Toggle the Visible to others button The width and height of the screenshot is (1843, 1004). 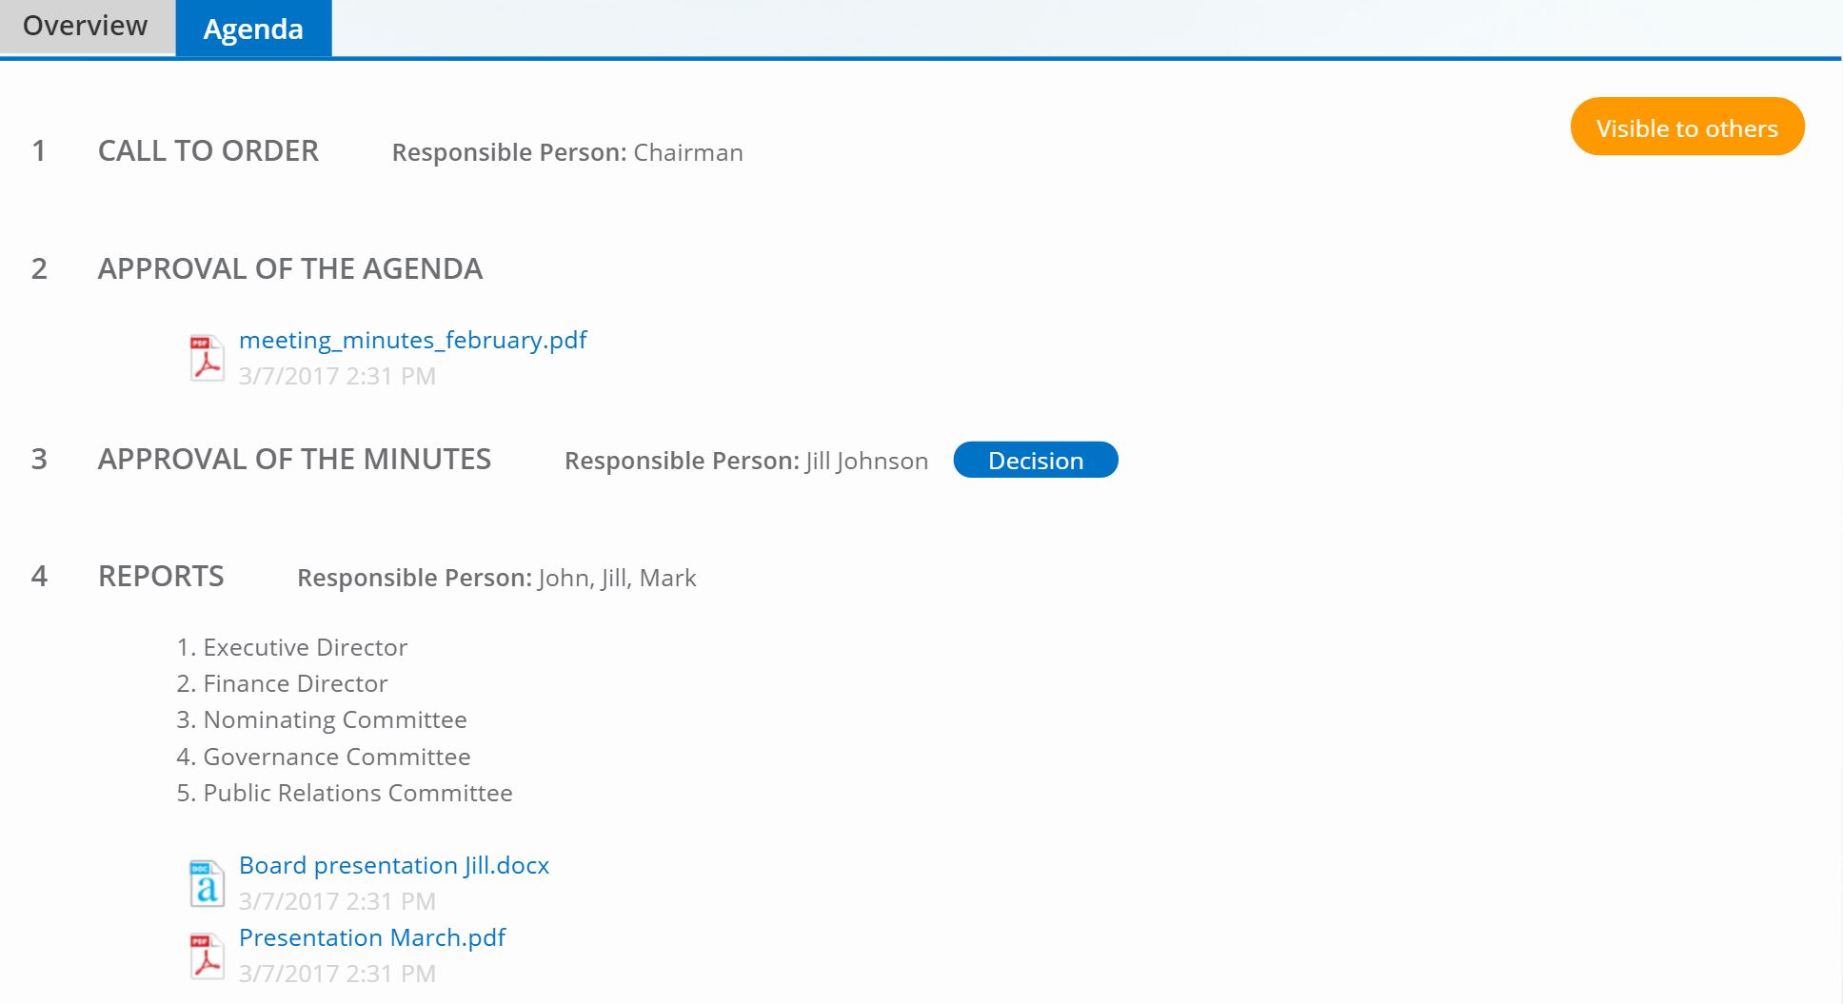tap(1686, 128)
